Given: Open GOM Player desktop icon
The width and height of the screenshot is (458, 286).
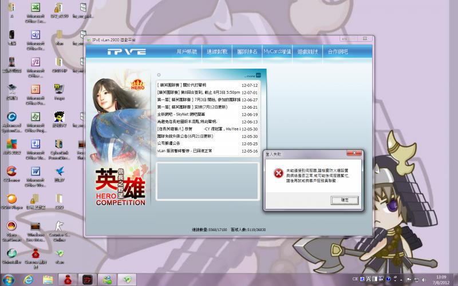Looking at the screenshot, I should pos(11,201).
